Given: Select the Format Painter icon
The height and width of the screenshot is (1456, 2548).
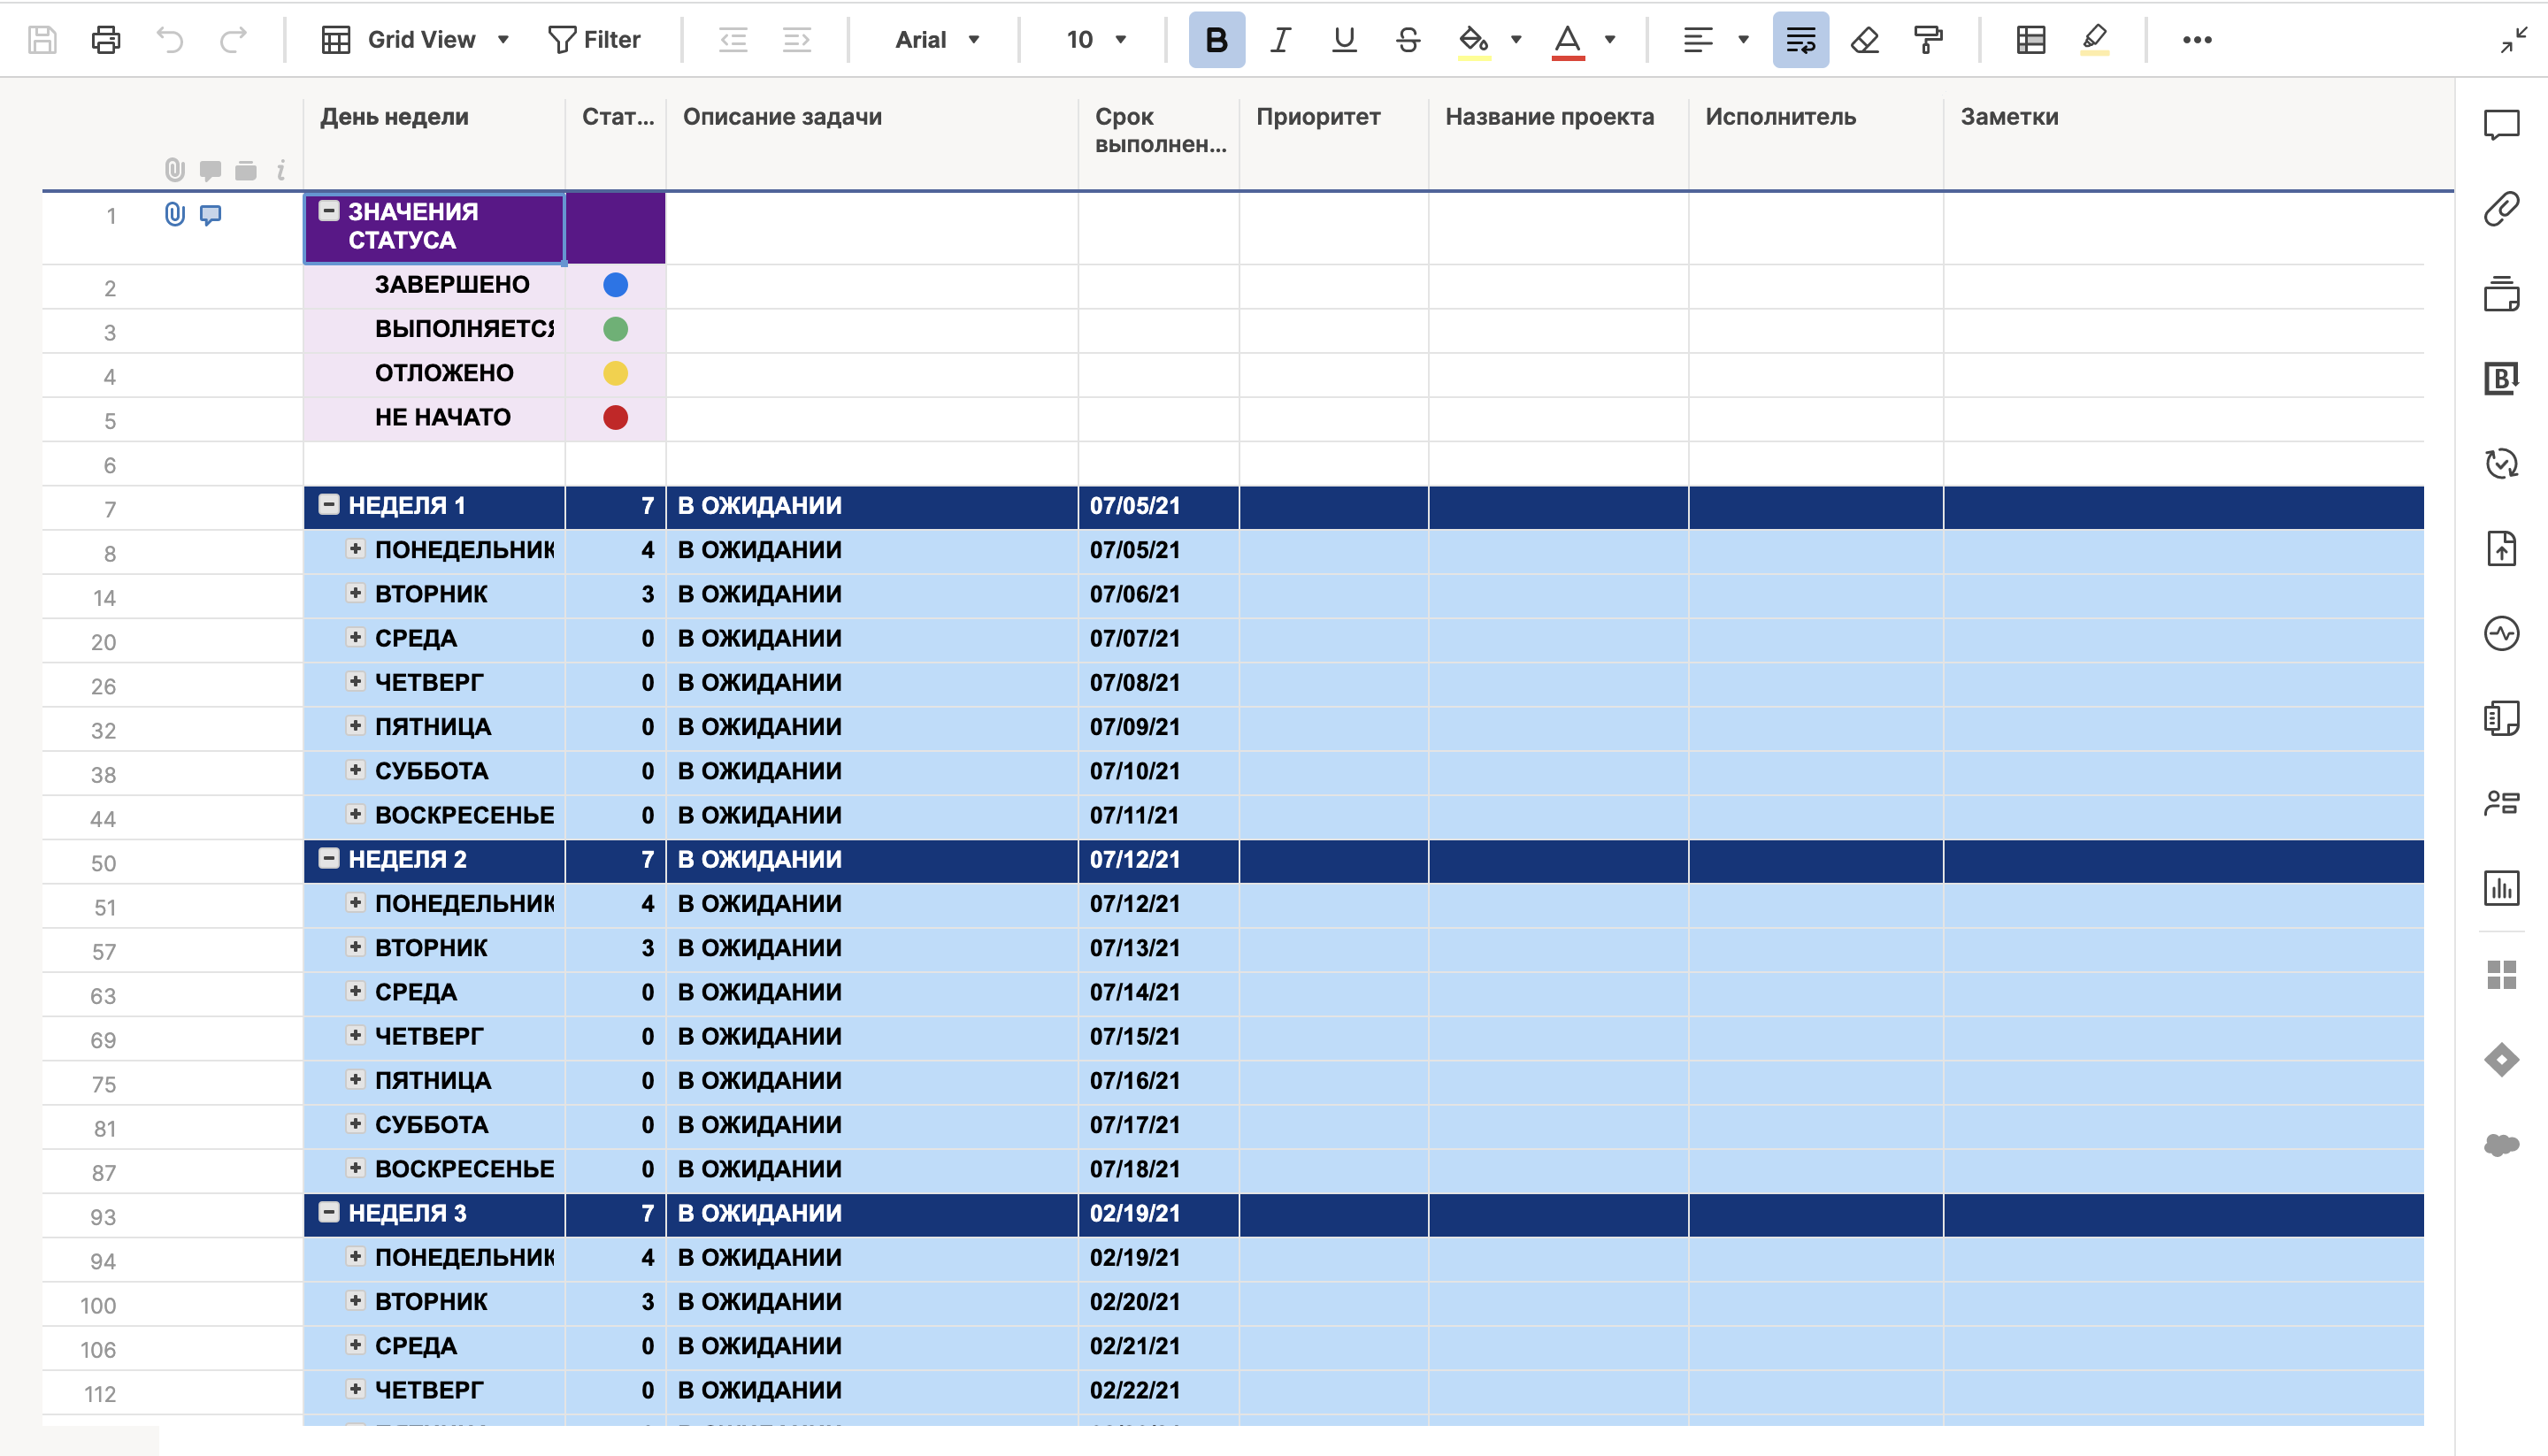Looking at the screenshot, I should pyautogui.click(x=1928, y=40).
